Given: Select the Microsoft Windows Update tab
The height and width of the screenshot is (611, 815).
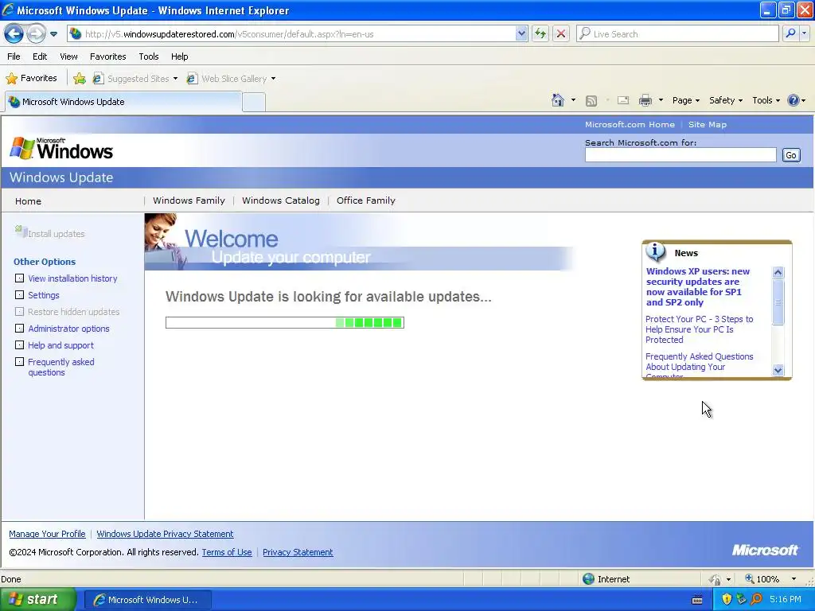Looking at the screenshot, I should 123,102.
